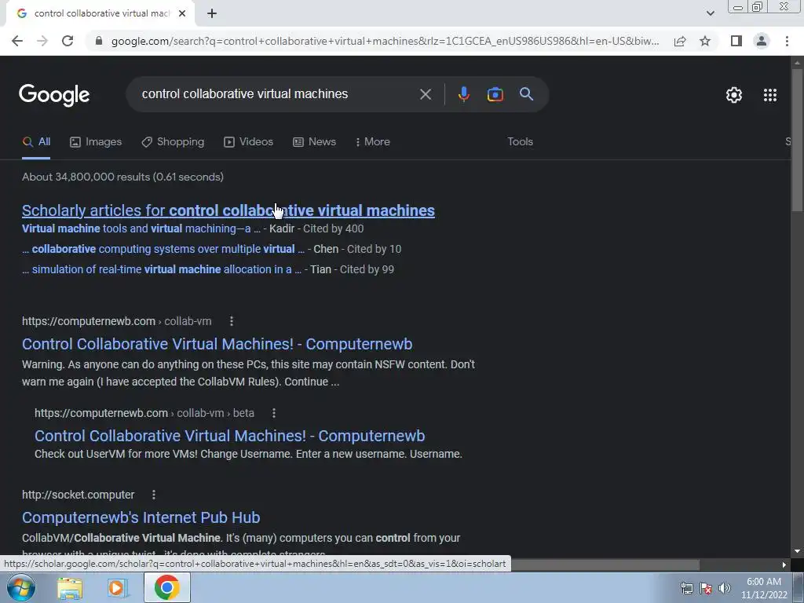Open options for socket.computer result
804x603 pixels.
pyautogui.click(x=153, y=495)
